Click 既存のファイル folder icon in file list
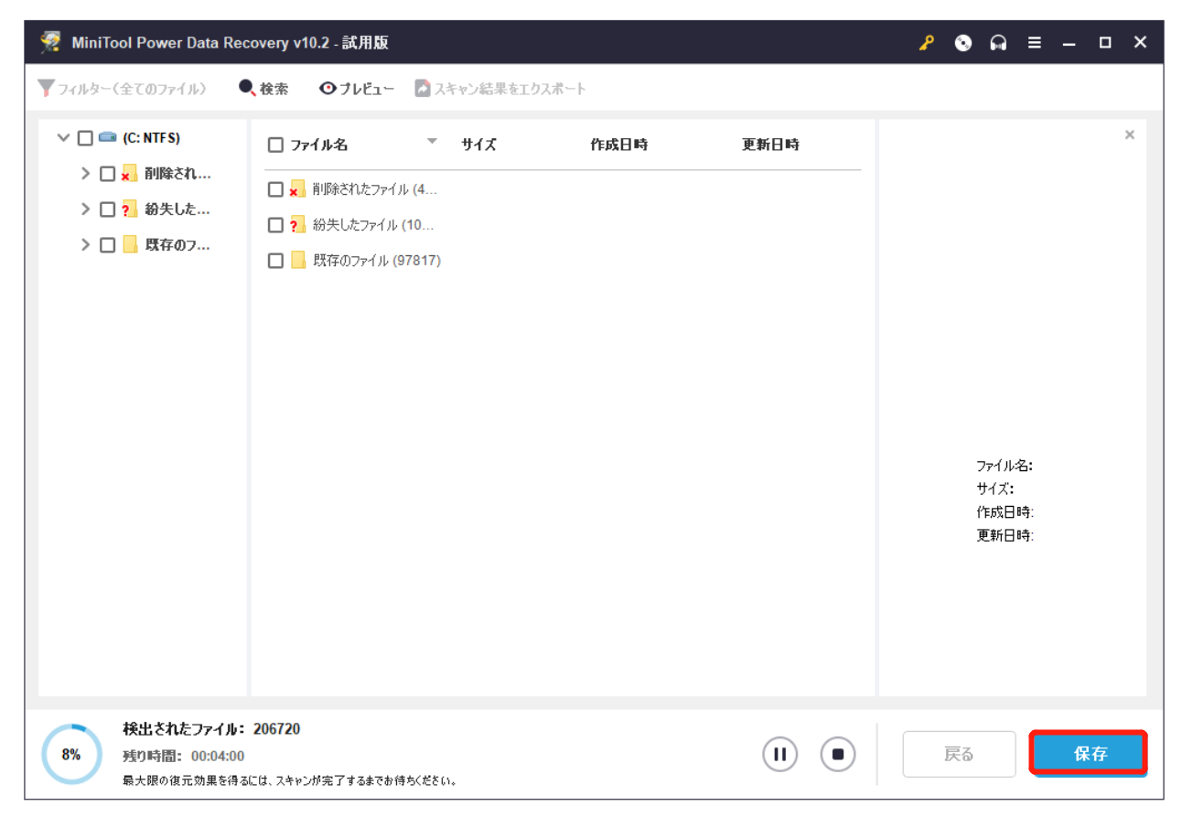The width and height of the screenshot is (1182, 817). point(298,260)
